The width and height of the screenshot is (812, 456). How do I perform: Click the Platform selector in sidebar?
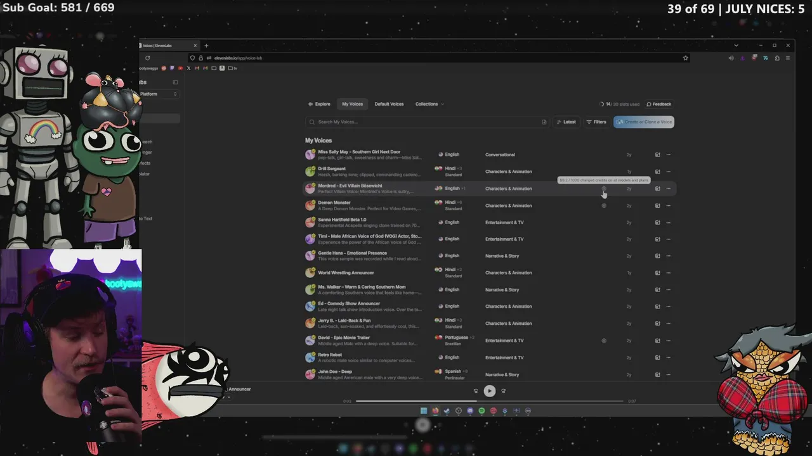point(159,94)
